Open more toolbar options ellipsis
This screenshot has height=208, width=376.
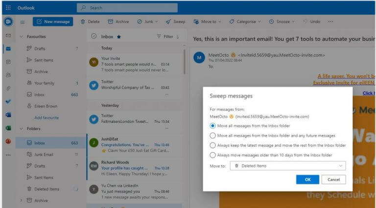330,22
